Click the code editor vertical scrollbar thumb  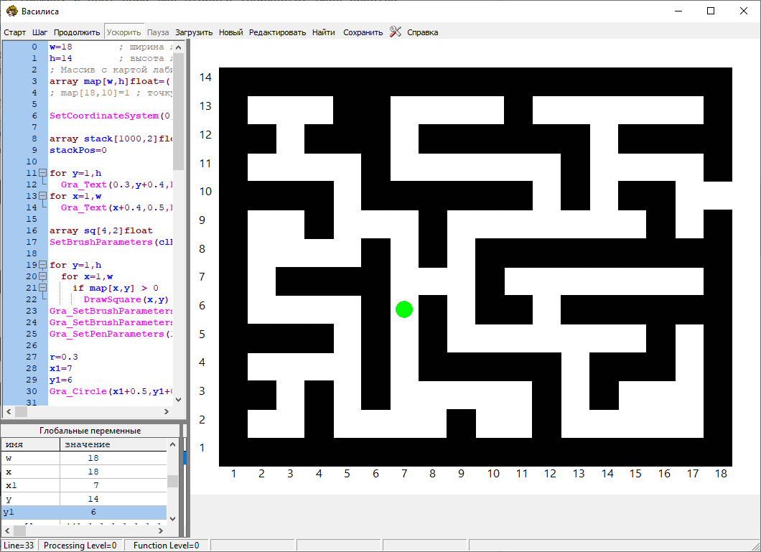point(179,108)
